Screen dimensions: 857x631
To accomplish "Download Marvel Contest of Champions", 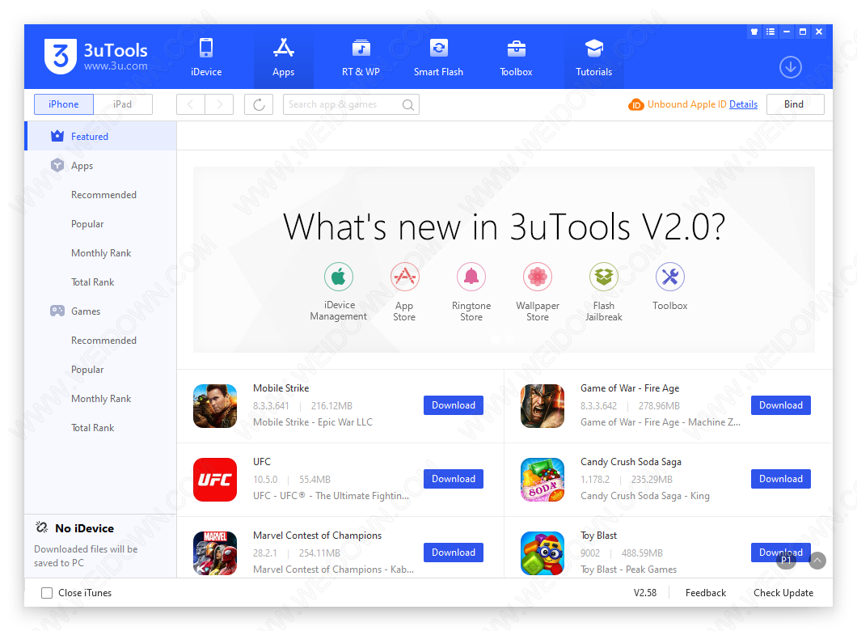I will click(x=453, y=553).
